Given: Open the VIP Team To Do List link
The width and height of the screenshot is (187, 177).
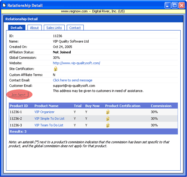Looking at the screenshot, I should (49, 125).
